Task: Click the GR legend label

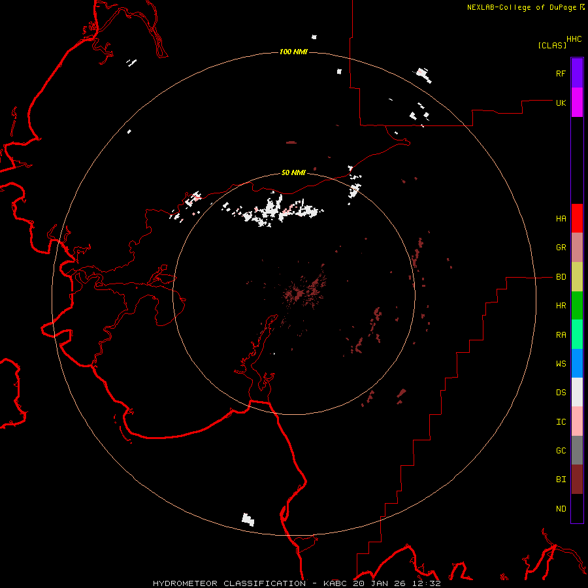Action: pyautogui.click(x=561, y=248)
